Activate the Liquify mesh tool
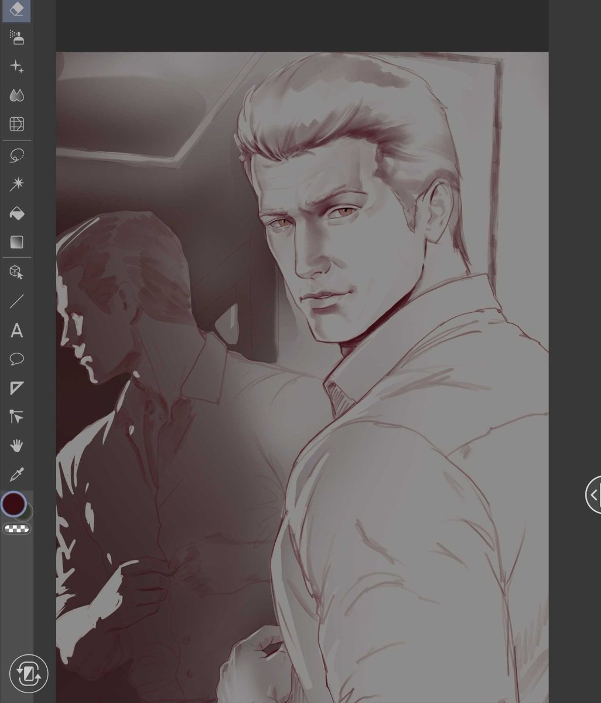 [16, 124]
